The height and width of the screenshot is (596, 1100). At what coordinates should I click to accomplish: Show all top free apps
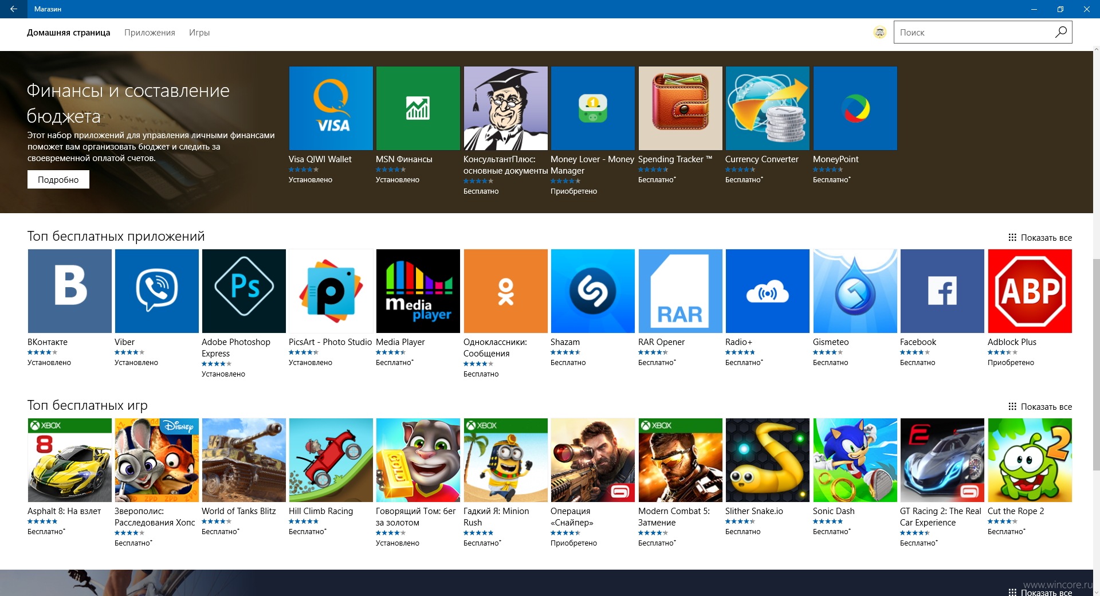click(1040, 237)
